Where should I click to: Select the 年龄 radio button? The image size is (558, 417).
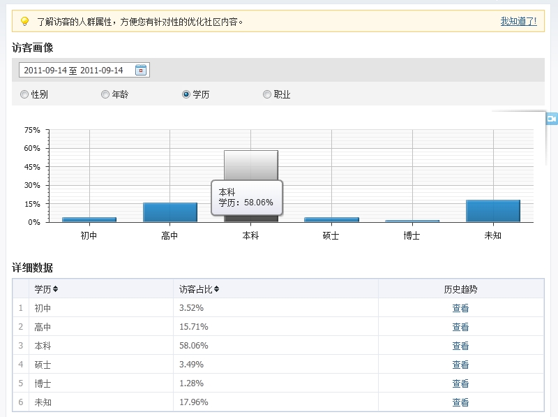pyautogui.click(x=105, y=94)
